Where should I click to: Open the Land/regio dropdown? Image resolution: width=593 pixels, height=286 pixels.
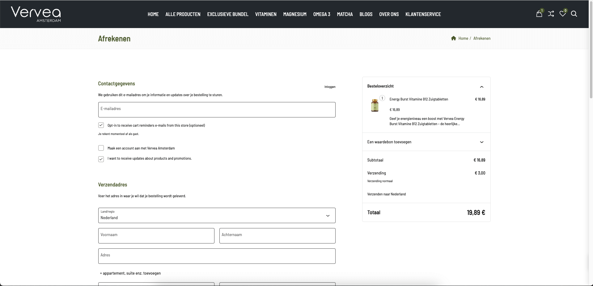tap(217, 215)
